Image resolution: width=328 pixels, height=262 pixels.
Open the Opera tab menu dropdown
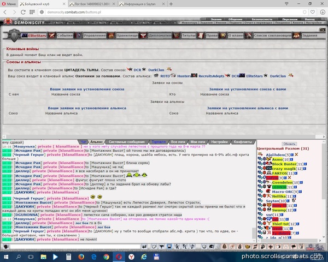click(286, 4)
